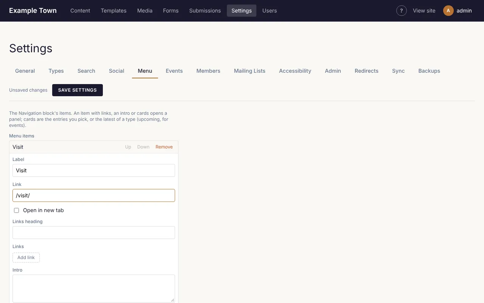484x303 pixels.
Task: Go to the Templates section
Action: click(113, 11)
